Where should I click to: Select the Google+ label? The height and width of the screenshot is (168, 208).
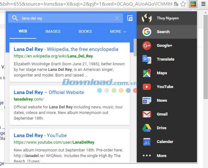(164, 46)
